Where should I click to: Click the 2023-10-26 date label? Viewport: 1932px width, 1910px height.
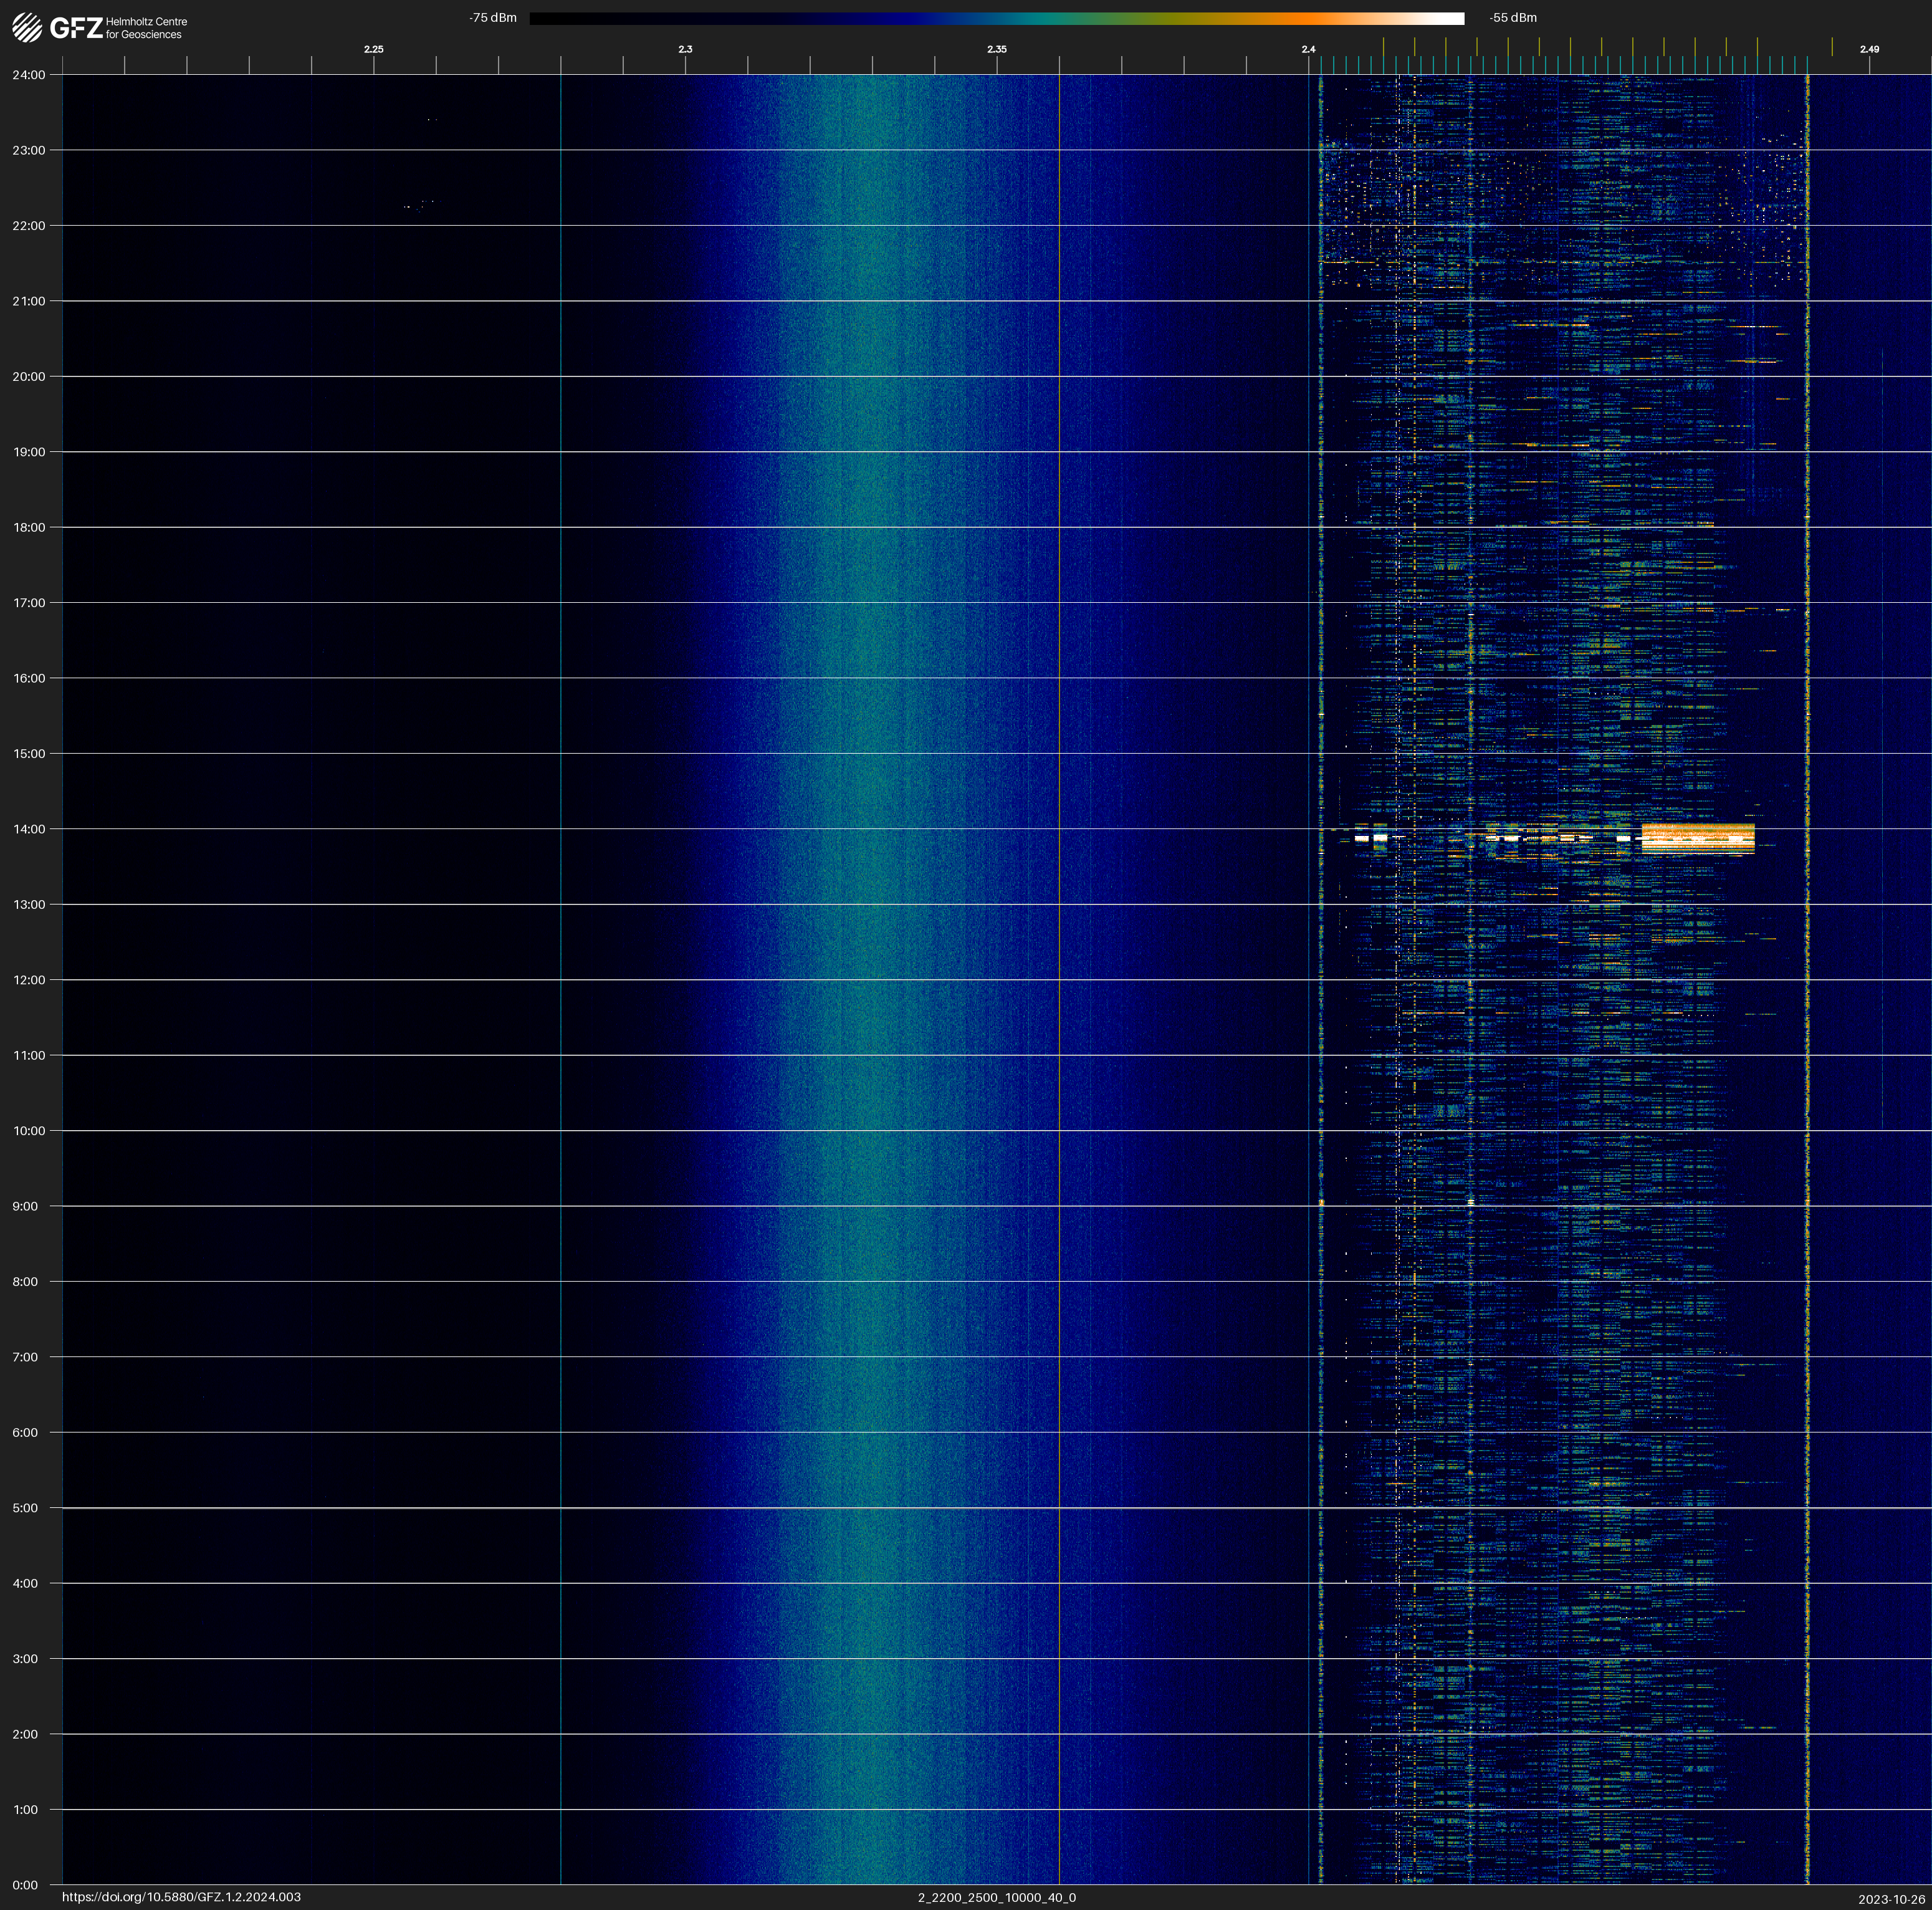point(1891,1899)
